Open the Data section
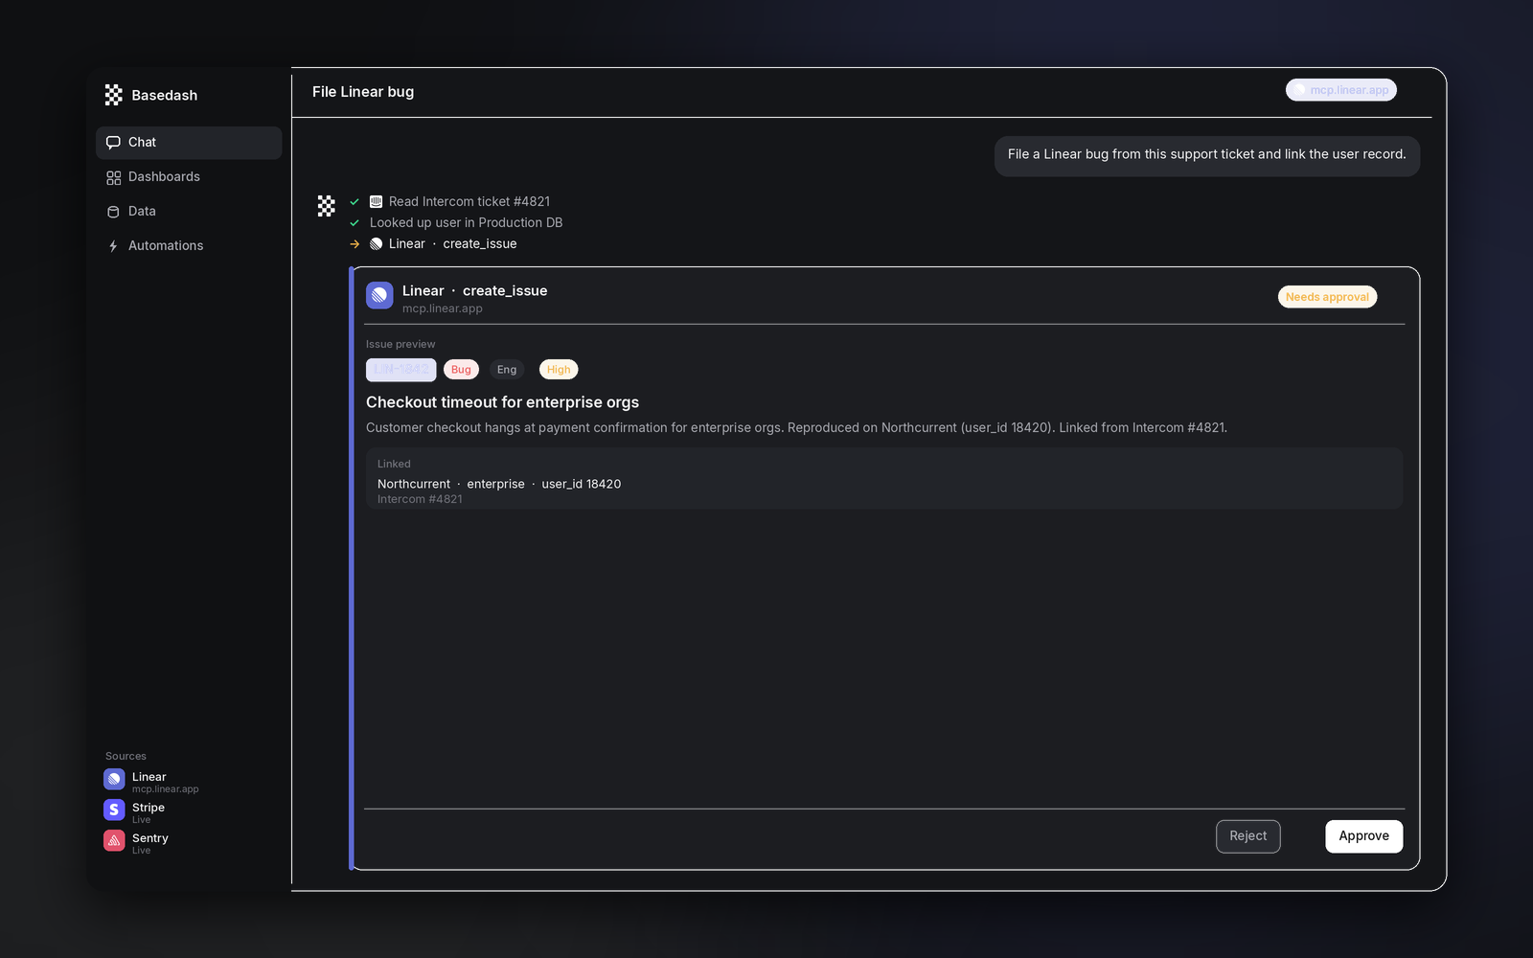This screenshot has width=1533, height=958. (x=189, y=212)
